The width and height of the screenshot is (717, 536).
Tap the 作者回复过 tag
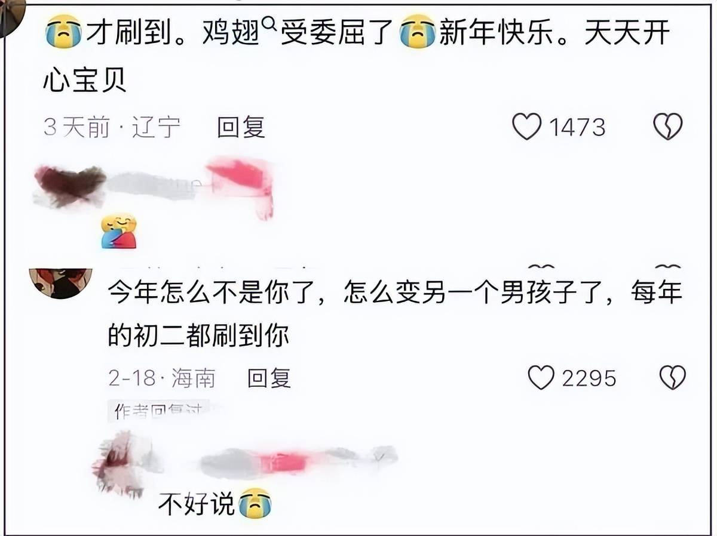[158, 410]
